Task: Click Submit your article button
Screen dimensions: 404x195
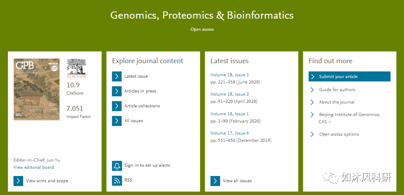Action: tap(349, 77)
